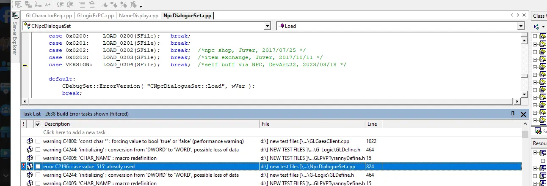
Task: Open the Server Explorer icon on side strip
Action: point(15,16)
